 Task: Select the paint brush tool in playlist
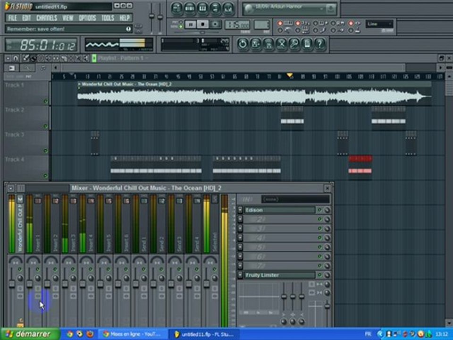point(34,59)
